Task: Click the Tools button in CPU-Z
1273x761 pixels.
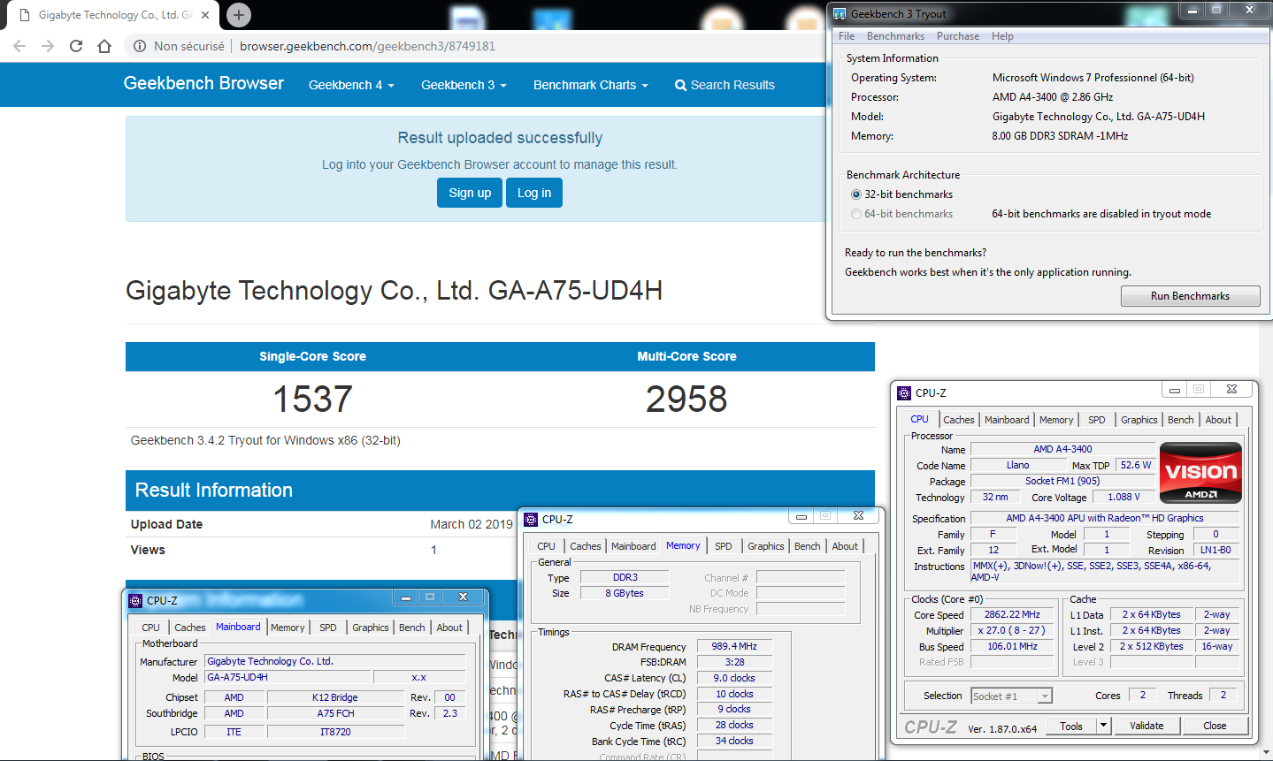Action: [x=1071, y=726]
